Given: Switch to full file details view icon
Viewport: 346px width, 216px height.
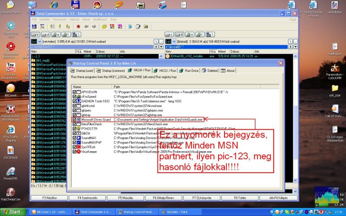Looking at the screenshot, I should coord(52,27).
